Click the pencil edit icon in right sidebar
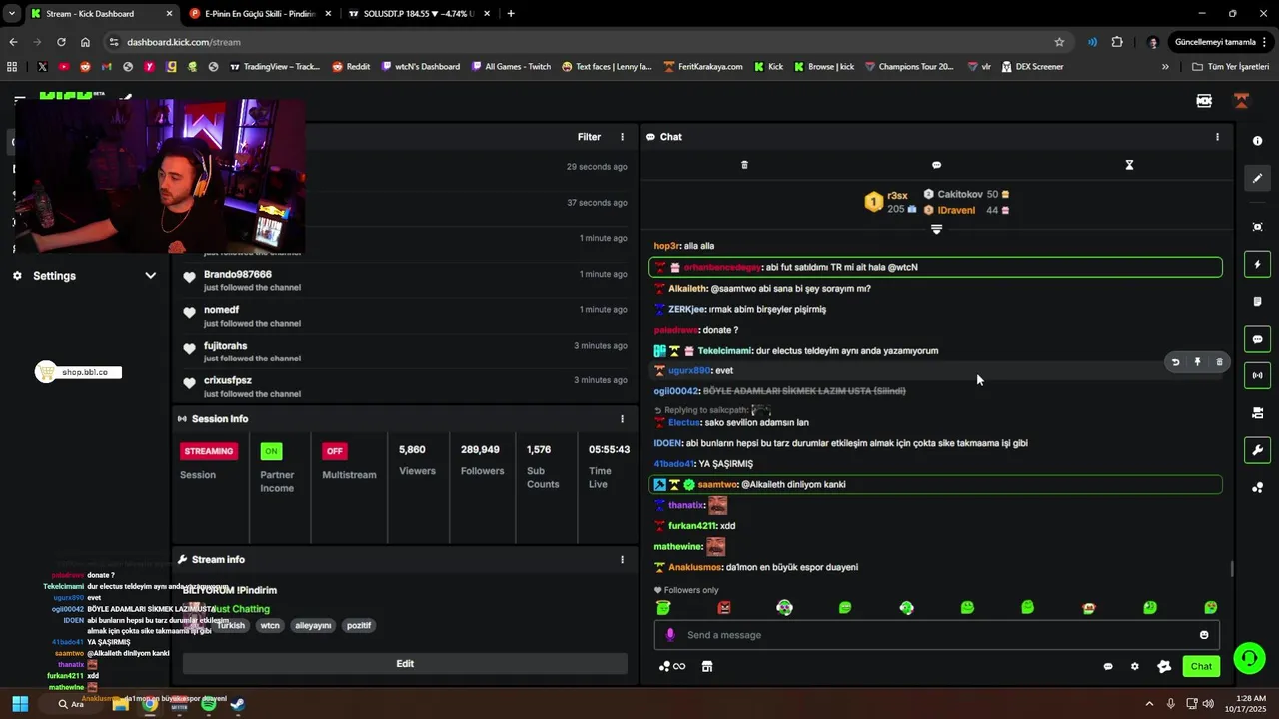 pyautogui.click(x=1257, y=178)
